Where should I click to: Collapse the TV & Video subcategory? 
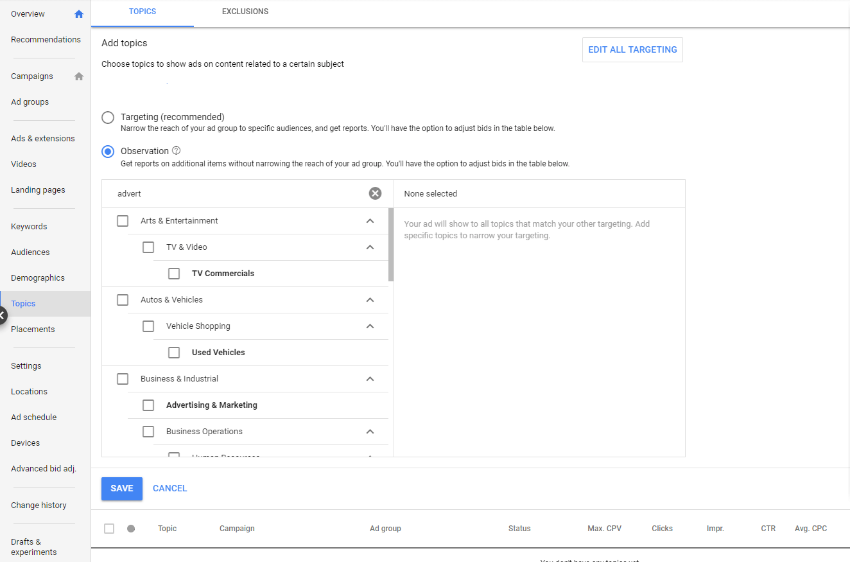click(x=370, y=247)
